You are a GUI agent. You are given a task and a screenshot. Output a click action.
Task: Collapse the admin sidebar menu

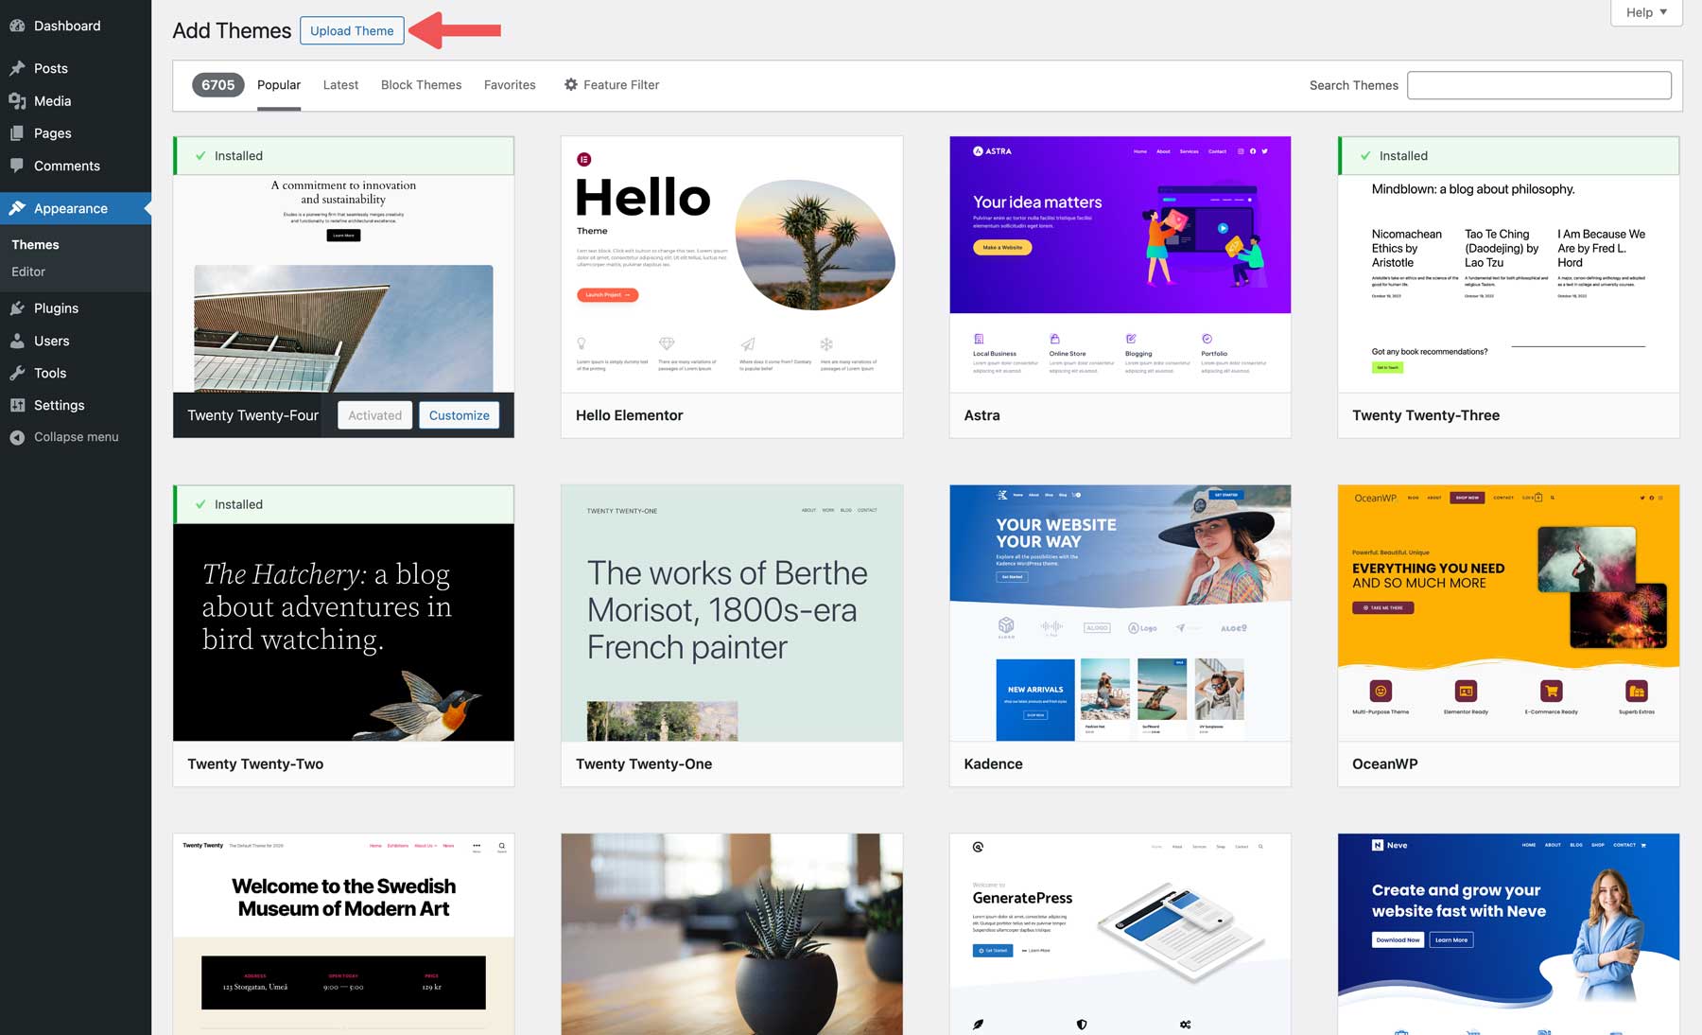(17, 436)
